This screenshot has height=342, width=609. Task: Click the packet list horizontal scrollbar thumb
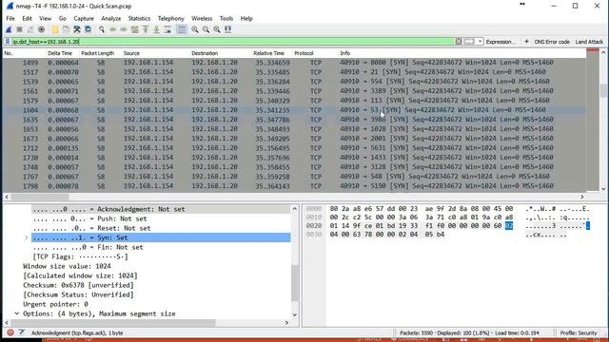[40, 197]
